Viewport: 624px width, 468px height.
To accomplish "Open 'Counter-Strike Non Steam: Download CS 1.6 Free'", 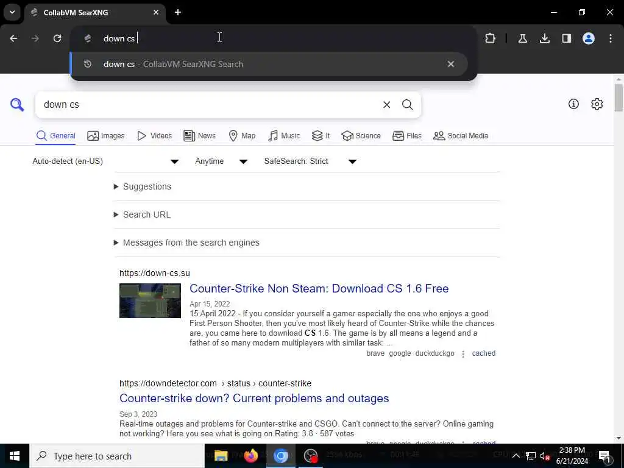I will click(x=319, y=288).
